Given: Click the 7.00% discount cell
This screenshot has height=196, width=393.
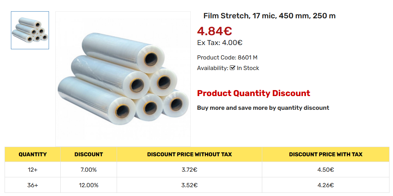Looking at the screenshot, I should coord(88,170).
